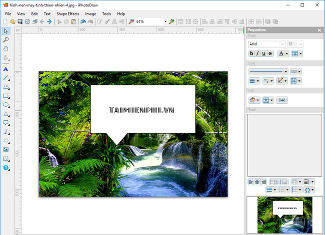Click the fill picture button
This screenshot has height=235, width=325.
[282, 100]
